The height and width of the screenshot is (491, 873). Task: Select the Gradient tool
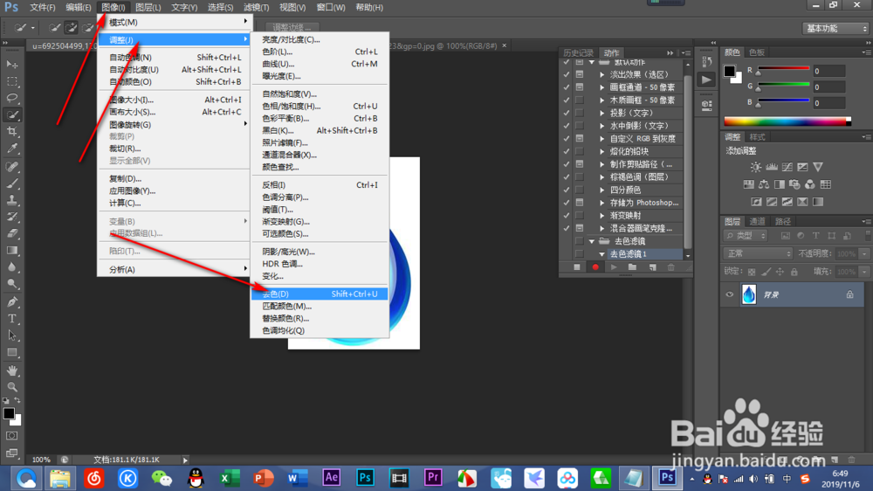coord(11,250)
